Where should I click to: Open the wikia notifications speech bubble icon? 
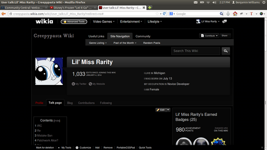224,21
